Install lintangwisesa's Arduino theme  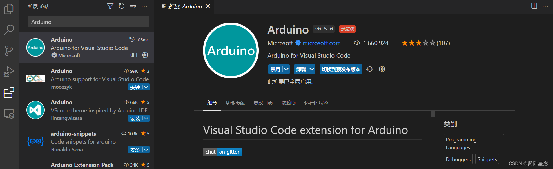(135, 118)
